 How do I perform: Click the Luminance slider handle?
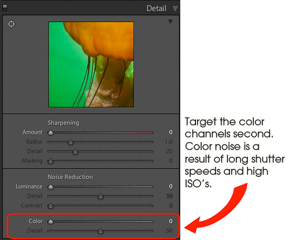click(x=51, y=187)
